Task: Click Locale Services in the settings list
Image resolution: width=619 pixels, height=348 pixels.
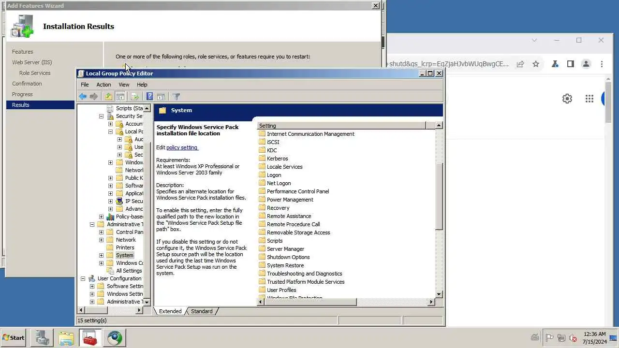Action: 284,167
